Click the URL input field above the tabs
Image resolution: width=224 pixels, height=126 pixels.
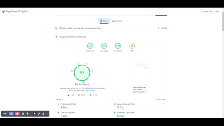104,15
